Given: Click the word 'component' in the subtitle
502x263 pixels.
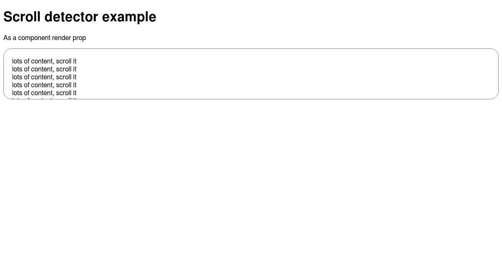Looking at the screenshot, I should tap(34, 38).
